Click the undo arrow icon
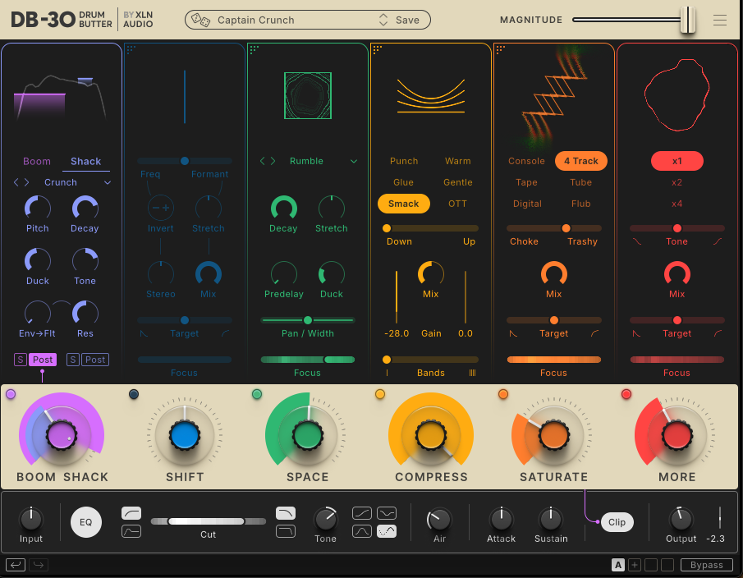 coord(16,565)
